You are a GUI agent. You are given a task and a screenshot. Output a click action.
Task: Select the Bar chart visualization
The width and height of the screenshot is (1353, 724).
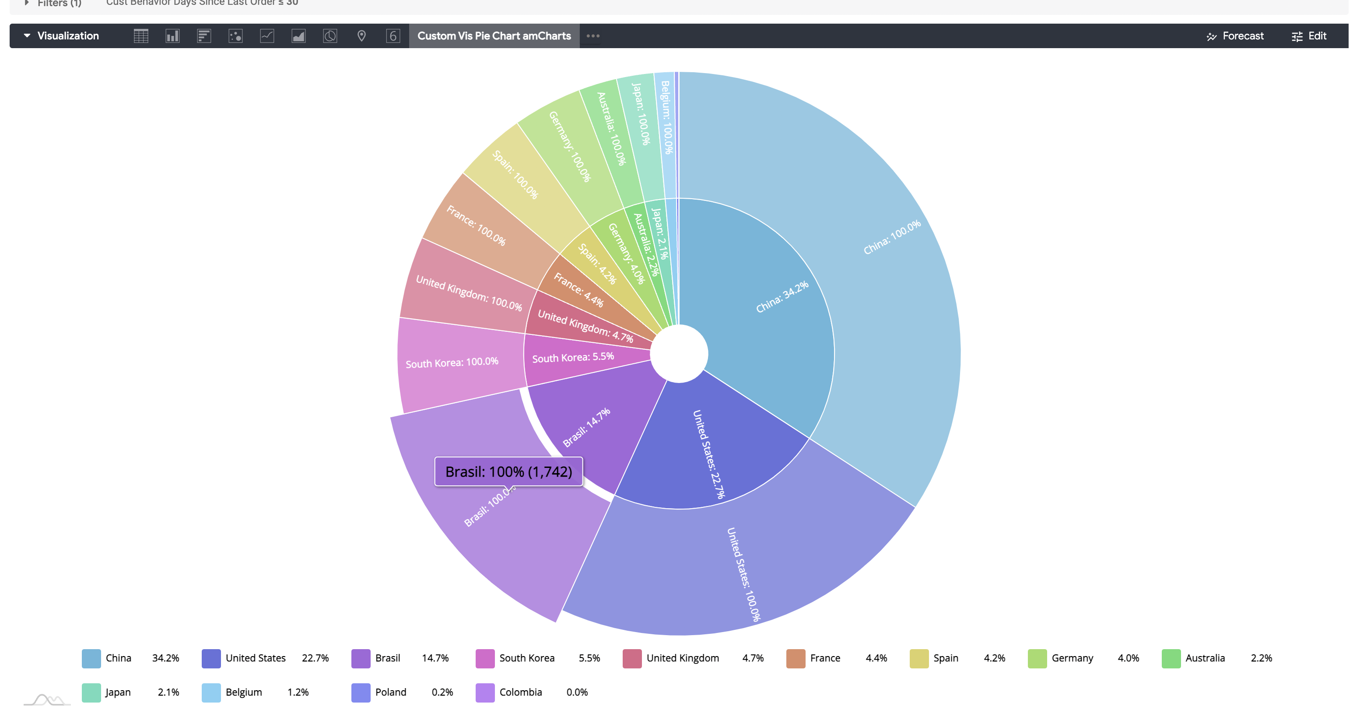point(204,36)
